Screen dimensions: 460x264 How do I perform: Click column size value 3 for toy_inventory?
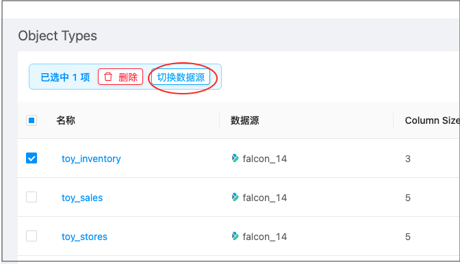(x=408, y=159)
